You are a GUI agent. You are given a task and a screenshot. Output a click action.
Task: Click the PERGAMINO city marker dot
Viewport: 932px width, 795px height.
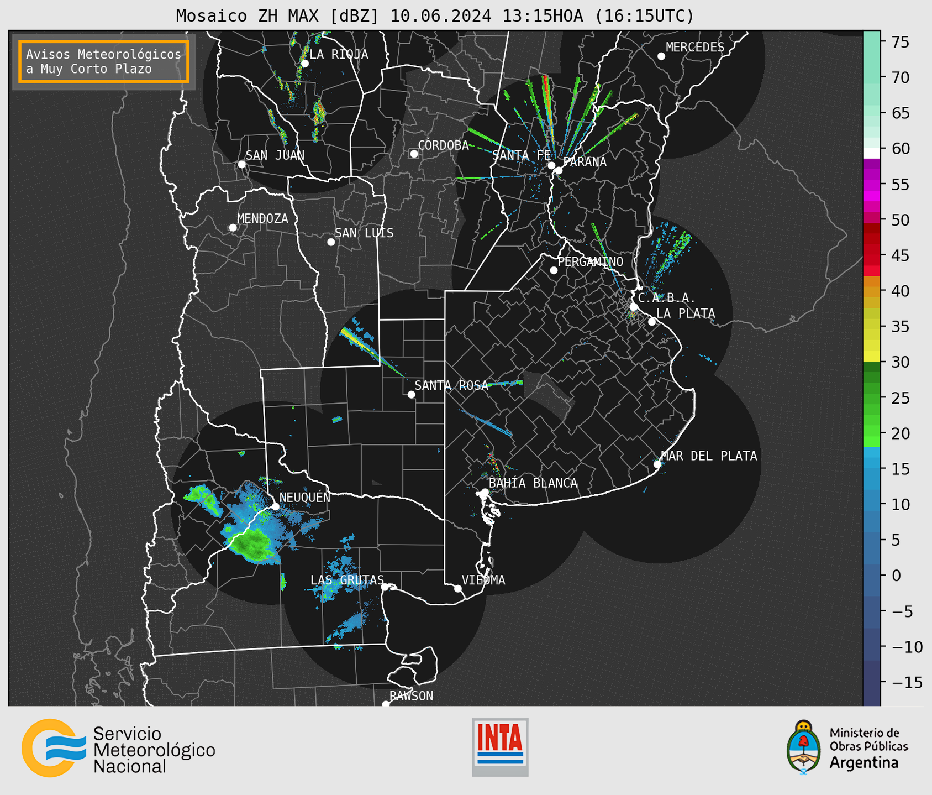pos(554,270)
